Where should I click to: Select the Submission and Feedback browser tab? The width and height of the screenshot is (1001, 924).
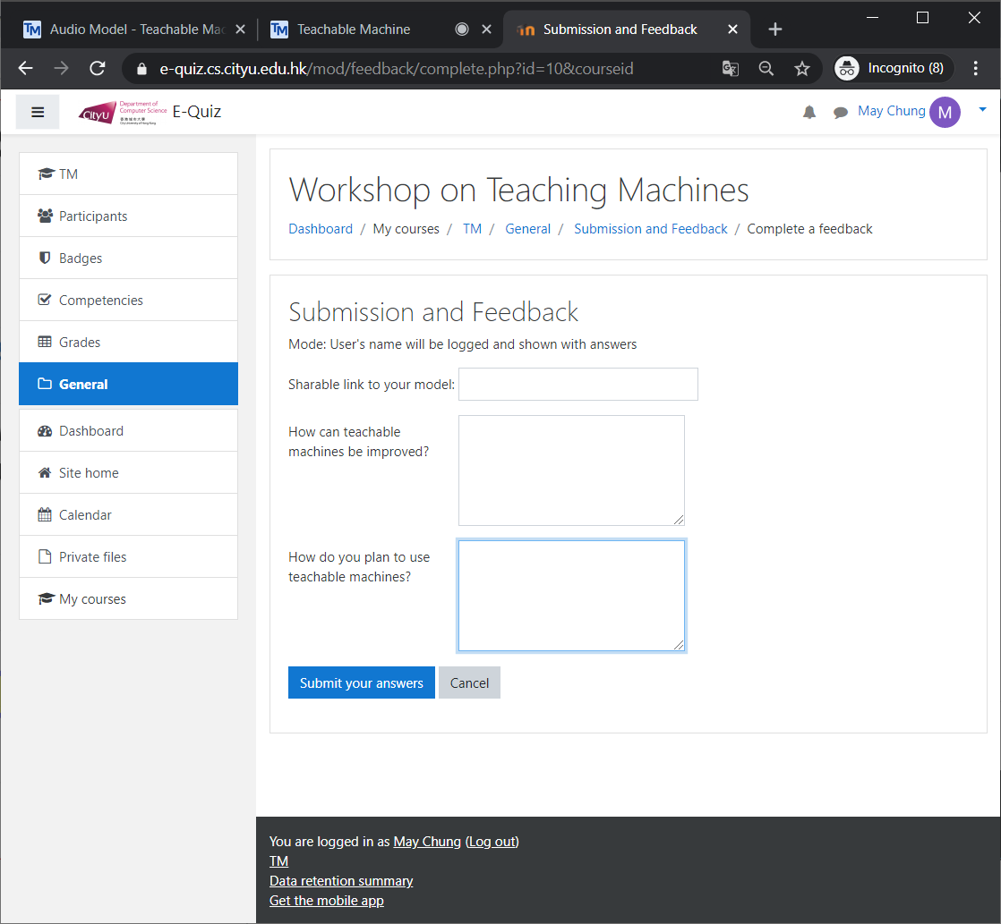(620, 30)
